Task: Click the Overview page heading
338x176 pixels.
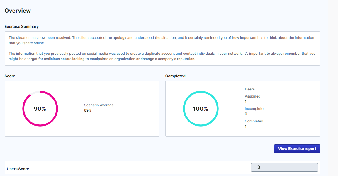Action: coord(18,11)
